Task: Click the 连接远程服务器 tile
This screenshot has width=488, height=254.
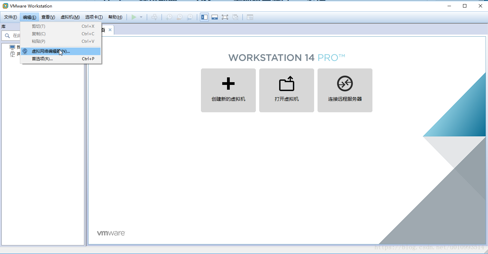Action: pos(345,90)
